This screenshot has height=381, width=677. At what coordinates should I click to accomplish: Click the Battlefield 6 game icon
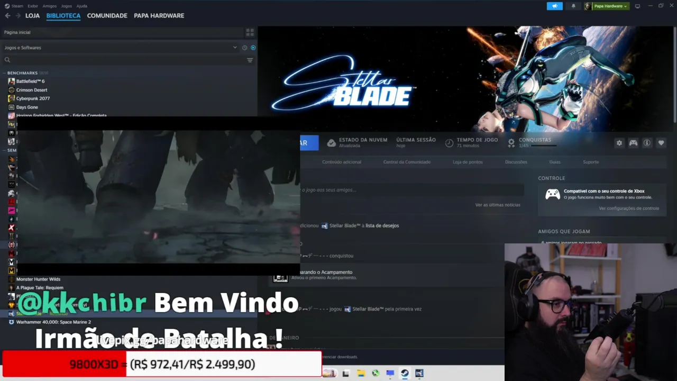[x=12, y=81]
